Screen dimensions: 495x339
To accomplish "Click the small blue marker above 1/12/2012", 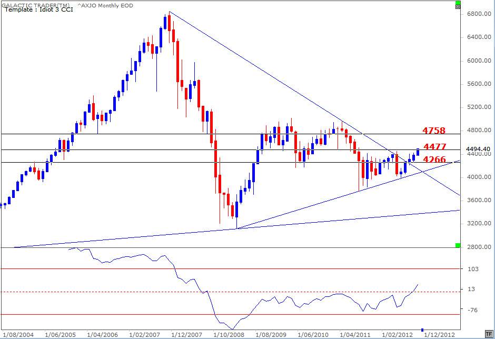I will click(422, 330).
